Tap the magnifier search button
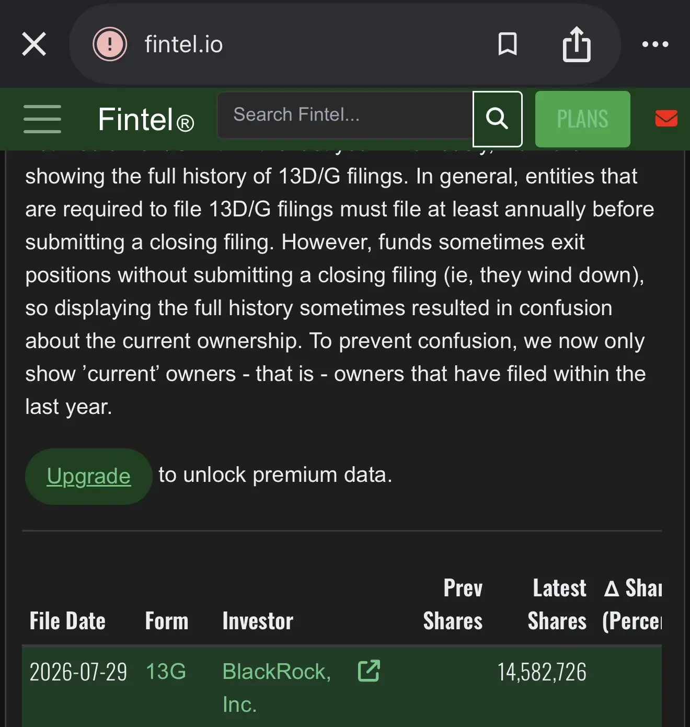Image resolution: width=690 pixels, height=727 pixels. [497, 119]
